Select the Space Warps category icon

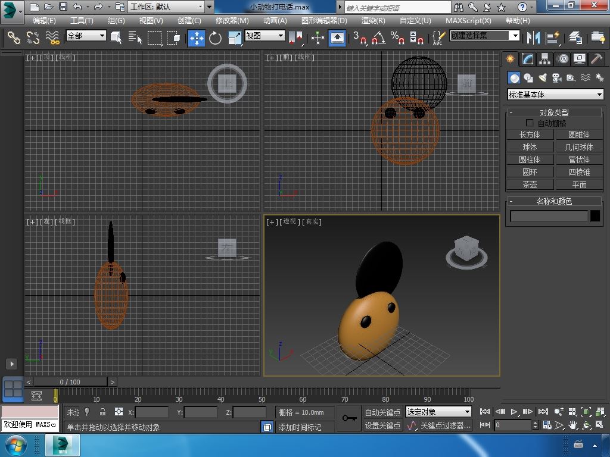(585, 78)
